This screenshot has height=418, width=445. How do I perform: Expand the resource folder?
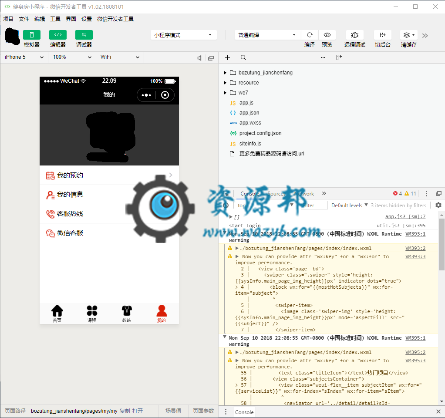click(225, 83)
